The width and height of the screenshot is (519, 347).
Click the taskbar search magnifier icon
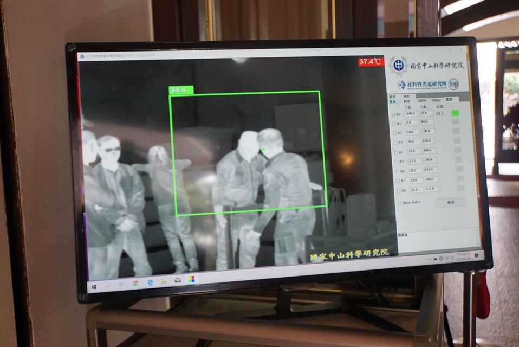[x=108, y=285]
